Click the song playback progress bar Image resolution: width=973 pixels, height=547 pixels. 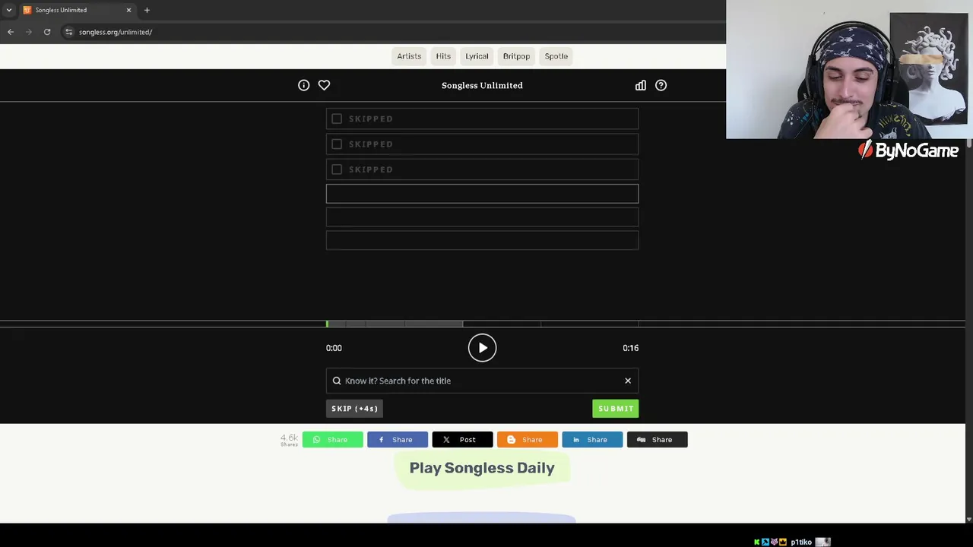(x=482, y=324)
